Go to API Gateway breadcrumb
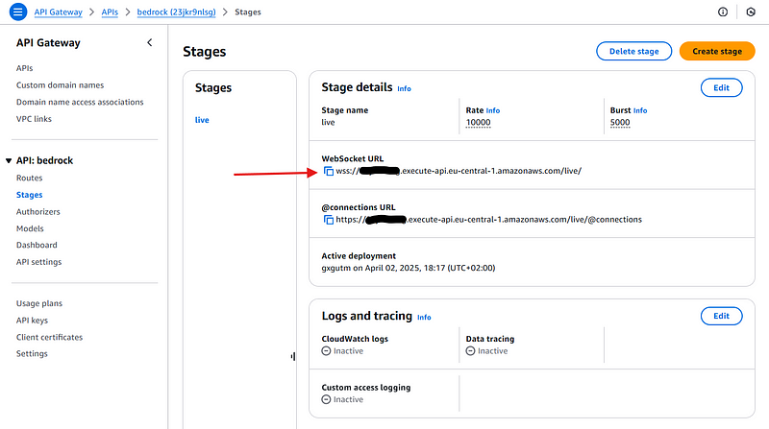Viewport: 769px width, 429px height. click(x=58, y=12)
